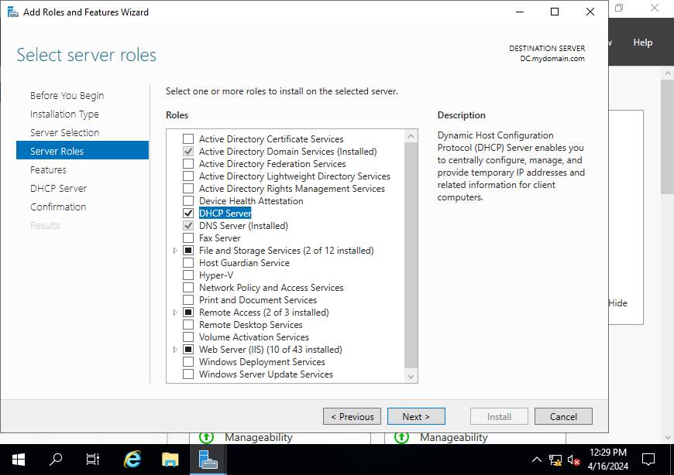Check Device Health Attestation role

(188, 201)
